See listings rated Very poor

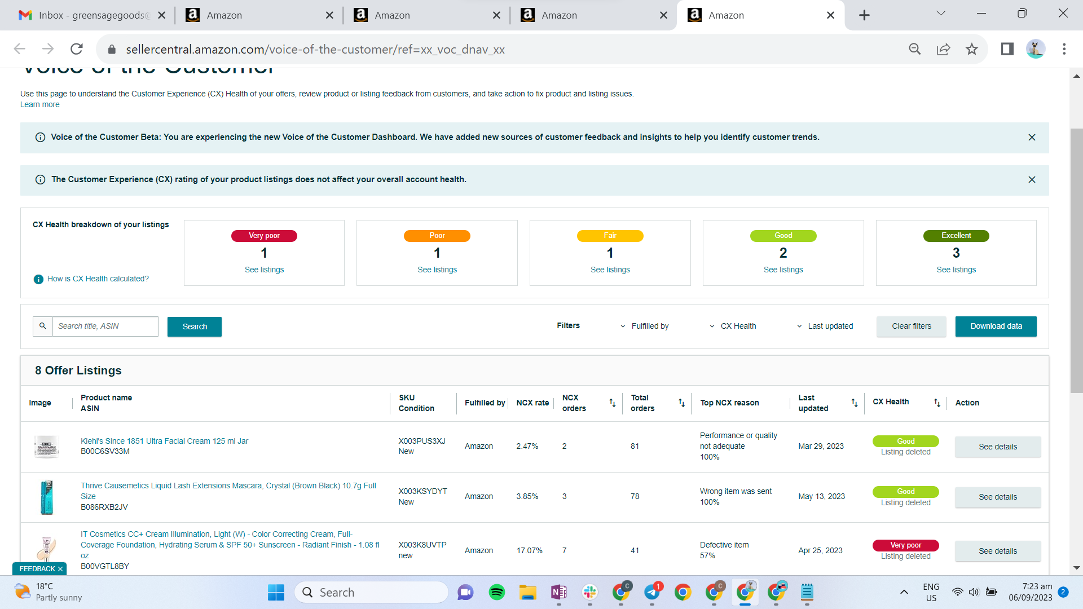(265, 270)
